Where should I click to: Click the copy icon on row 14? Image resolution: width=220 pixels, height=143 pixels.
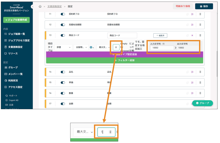point(188,72)
